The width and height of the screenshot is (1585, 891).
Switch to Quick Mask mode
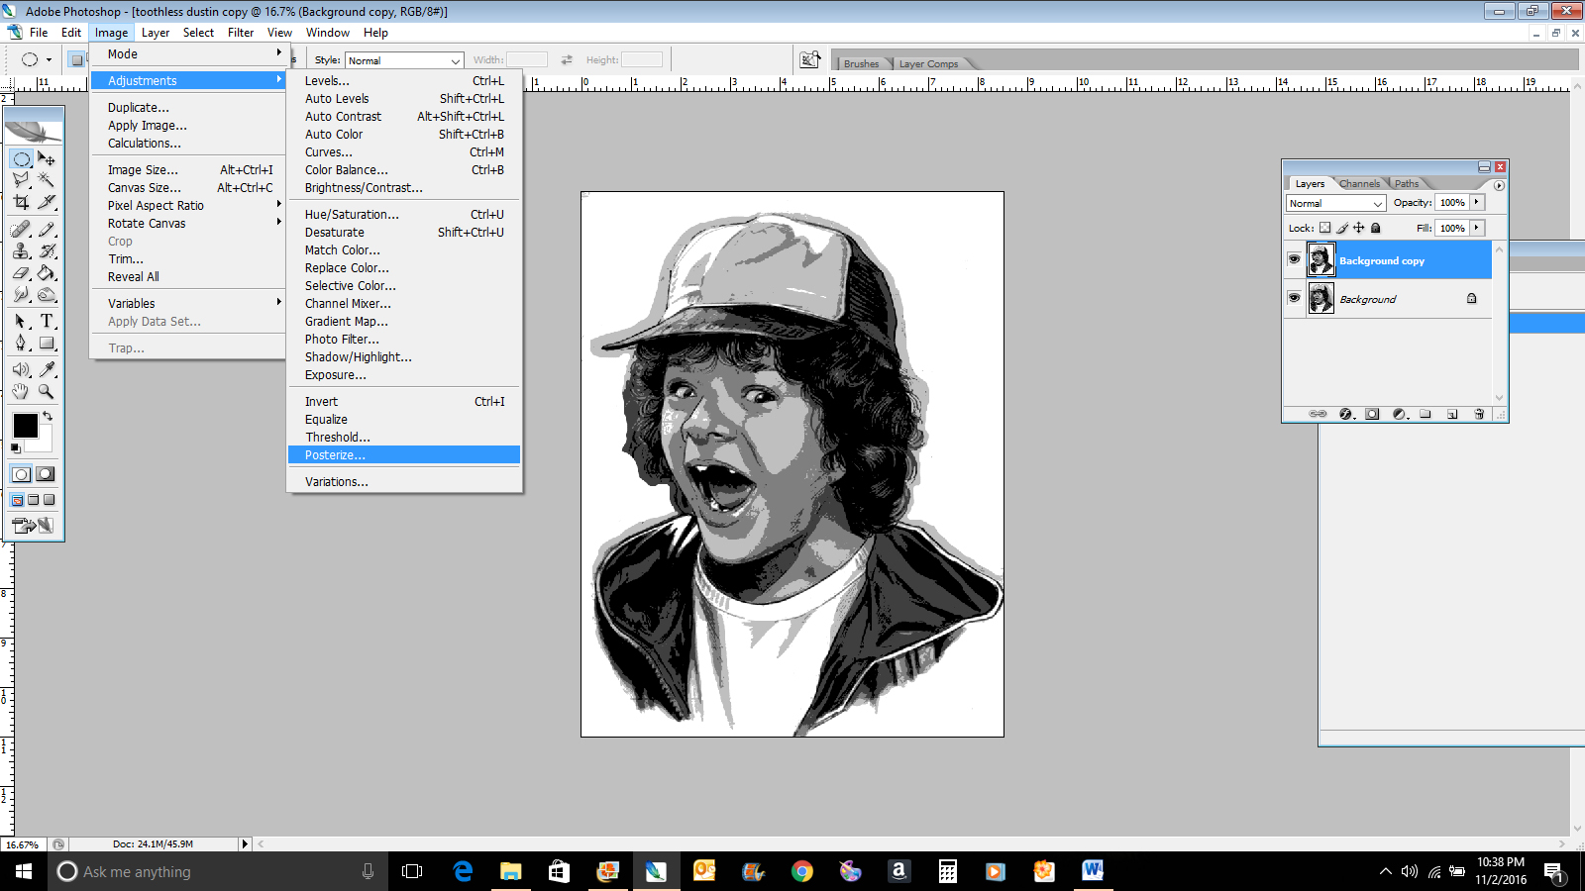coord(46,474)
